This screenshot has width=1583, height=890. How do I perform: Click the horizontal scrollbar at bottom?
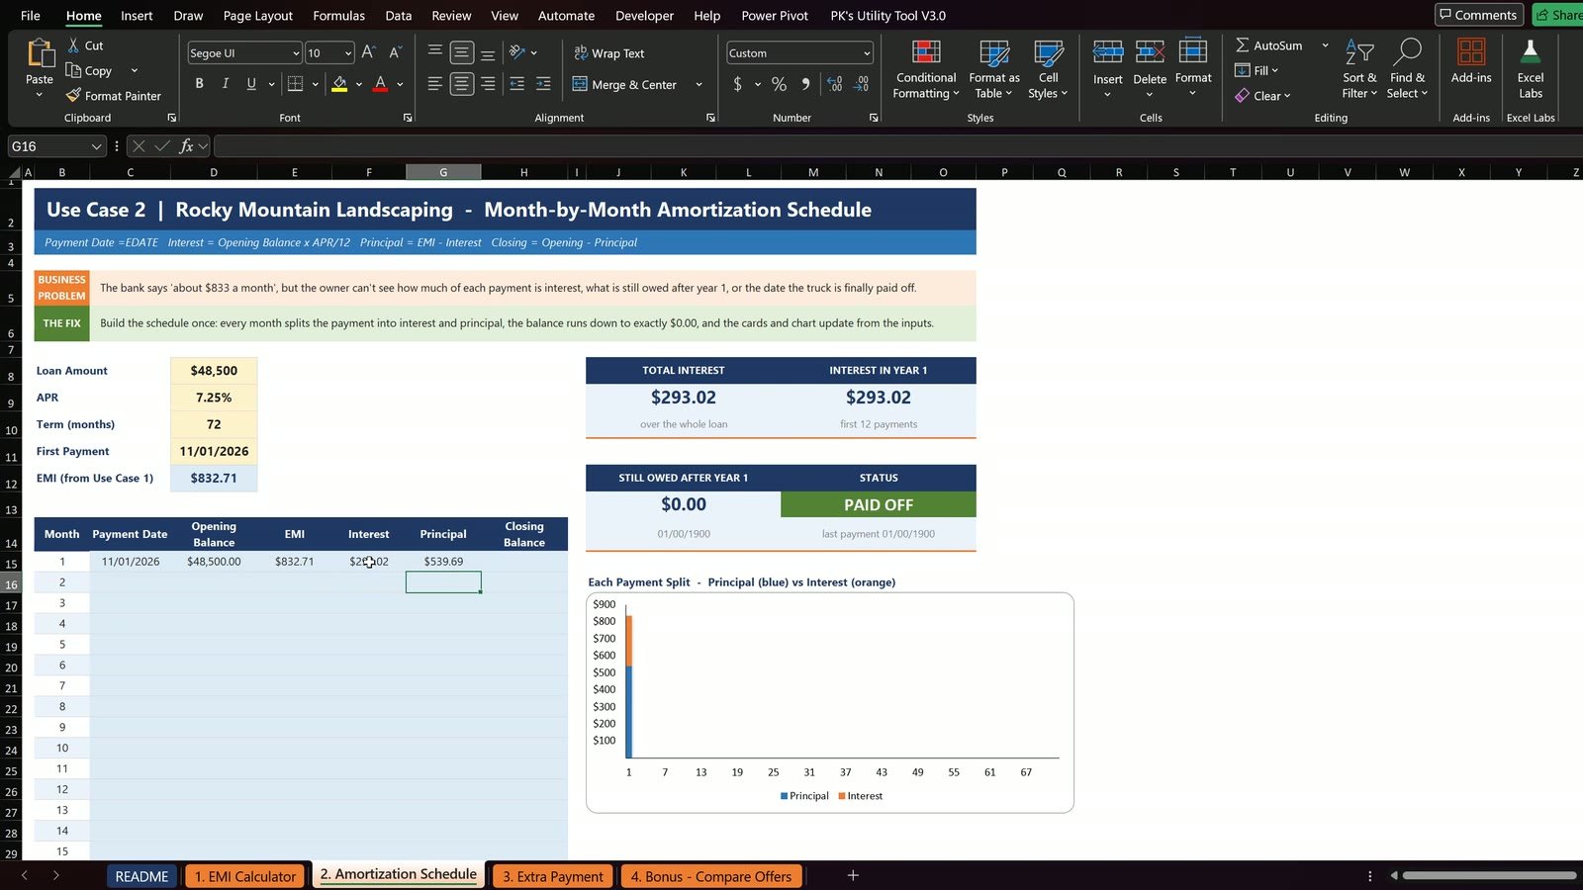pos(1489,875)
